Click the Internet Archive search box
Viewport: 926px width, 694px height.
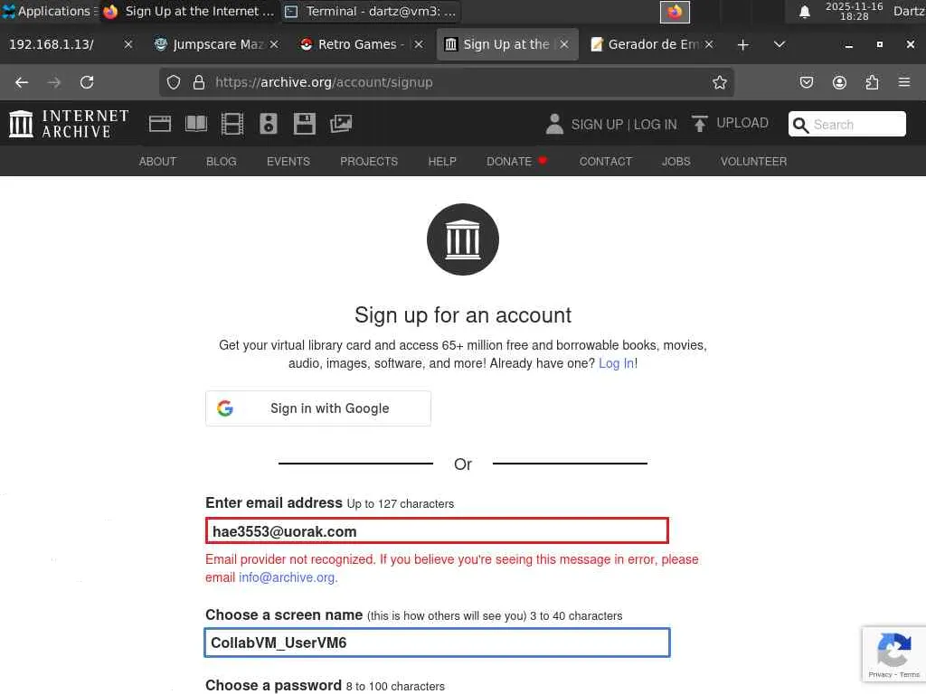[846, 125]
